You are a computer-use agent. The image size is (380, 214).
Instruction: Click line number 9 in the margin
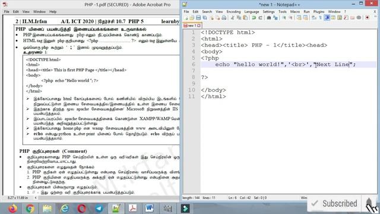point(193,83)
